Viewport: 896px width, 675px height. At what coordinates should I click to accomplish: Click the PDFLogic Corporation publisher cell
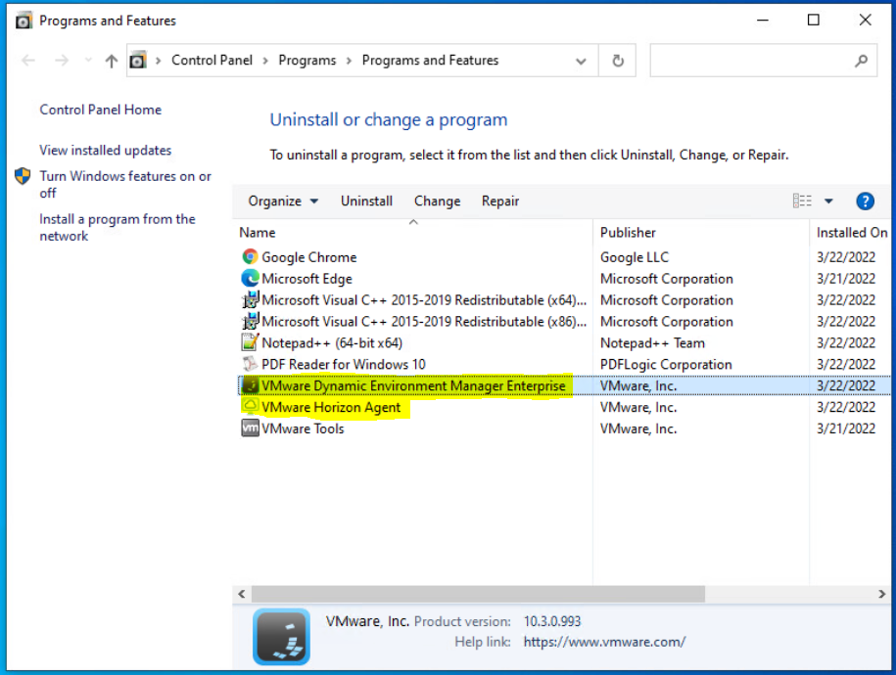click(x=666, y=364)
